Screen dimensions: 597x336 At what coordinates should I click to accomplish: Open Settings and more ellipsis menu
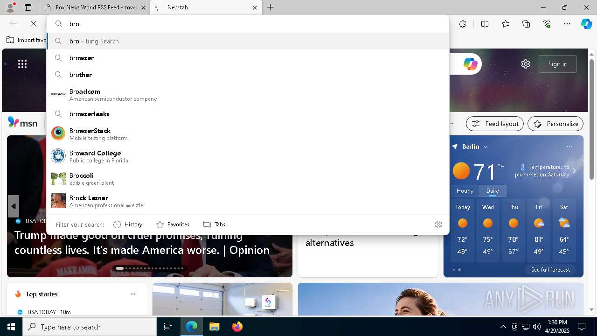[567, 24]
